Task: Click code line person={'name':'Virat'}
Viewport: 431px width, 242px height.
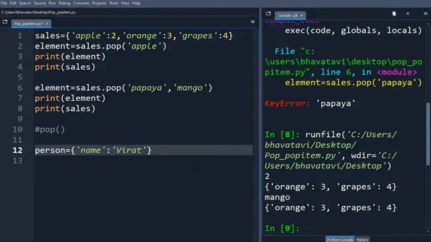Action: point(93,150)
